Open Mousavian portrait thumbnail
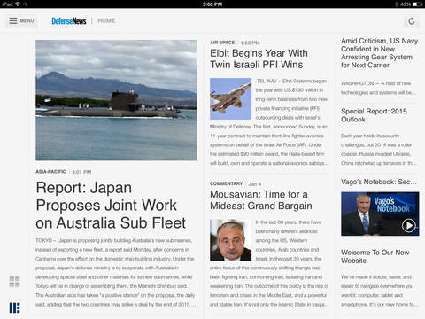 [230, 240]
